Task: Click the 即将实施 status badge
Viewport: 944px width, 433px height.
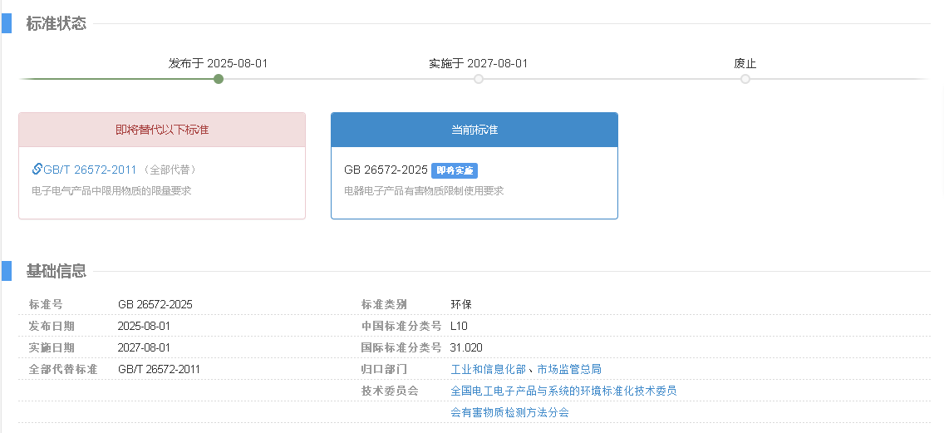Action: 455,170
